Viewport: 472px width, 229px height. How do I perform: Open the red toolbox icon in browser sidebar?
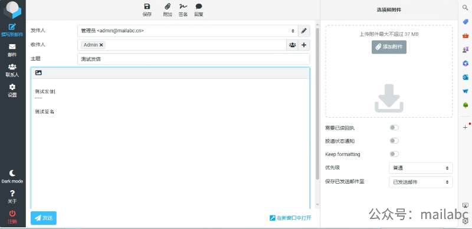466,36
